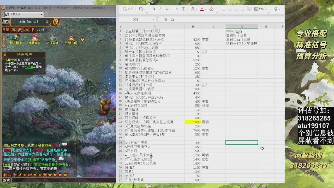The image size is (334, 188).
Task: Select the 全 all-channel chat filter
Action: (45, 175)
